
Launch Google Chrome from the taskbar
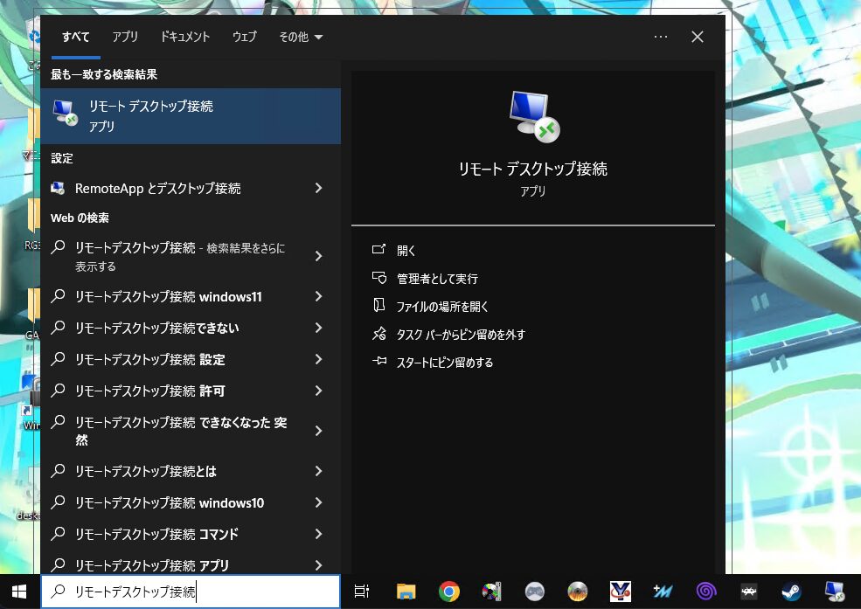click(x=448, y=592)
